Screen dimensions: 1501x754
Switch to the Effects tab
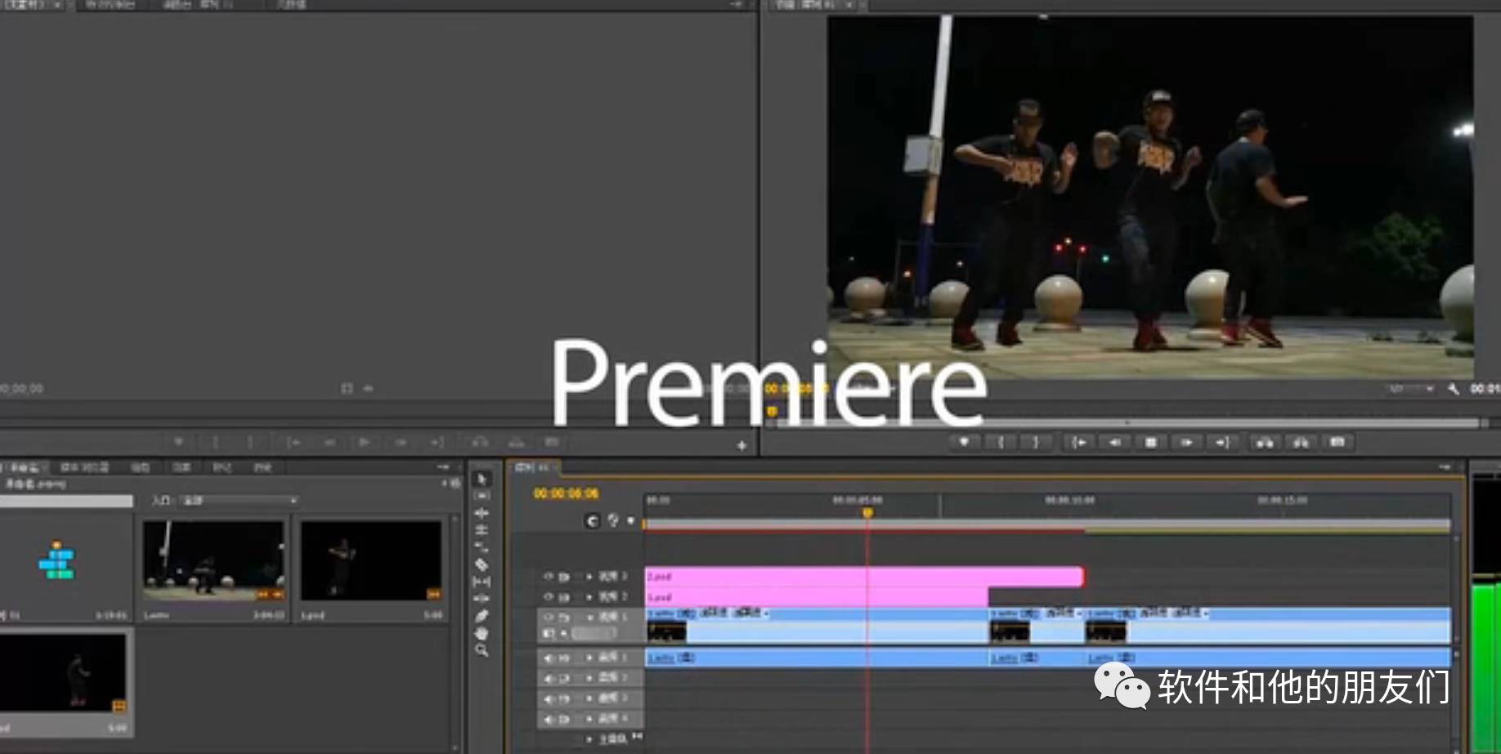click(x=181, y=467)
